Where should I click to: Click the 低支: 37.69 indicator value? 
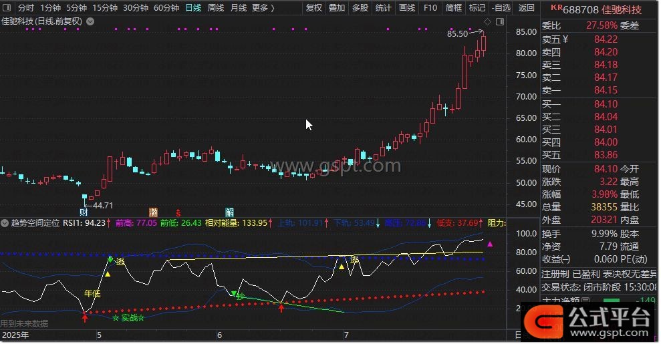click(x=457, y=222)
